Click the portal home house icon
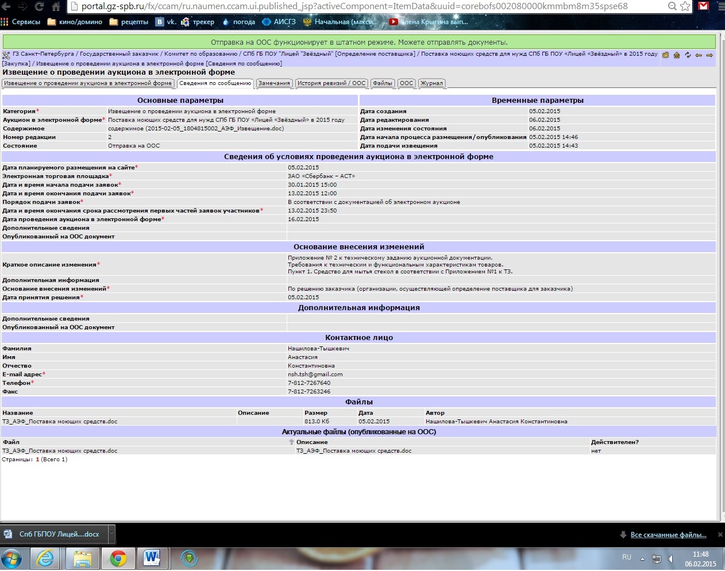The width and height of the screenshot is (725, 571). click(x=676, y=55)
